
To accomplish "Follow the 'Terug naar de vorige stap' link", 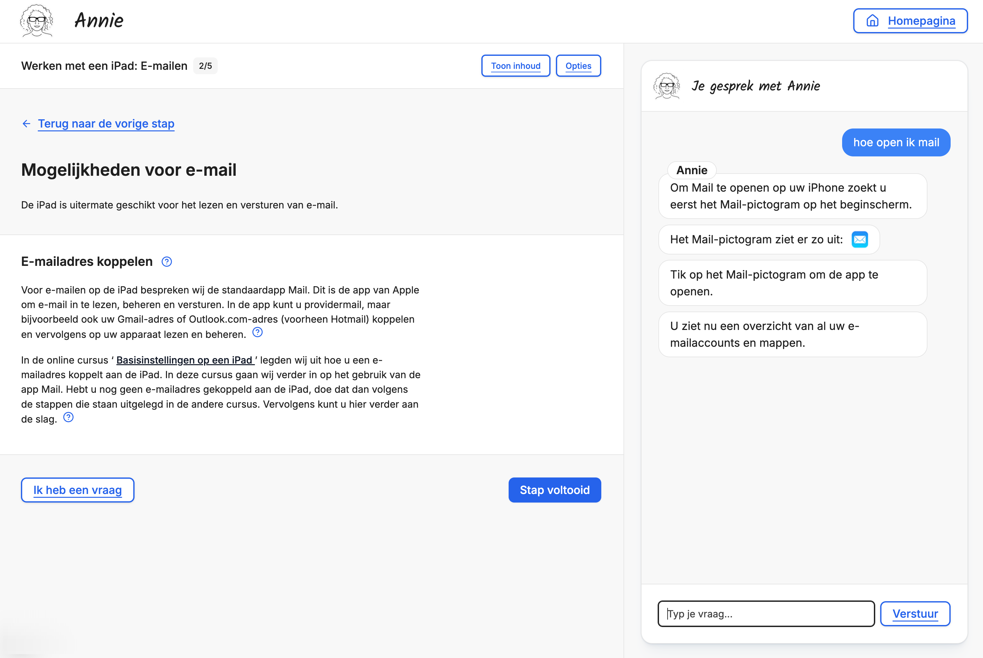I will coord(106,123).
